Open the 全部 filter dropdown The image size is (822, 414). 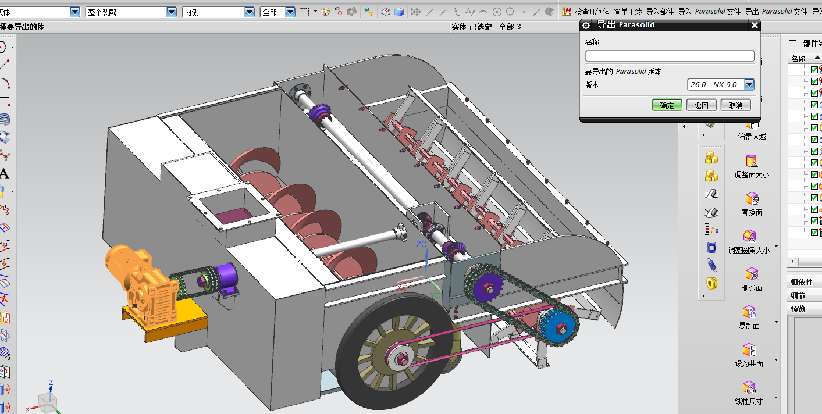290,12
